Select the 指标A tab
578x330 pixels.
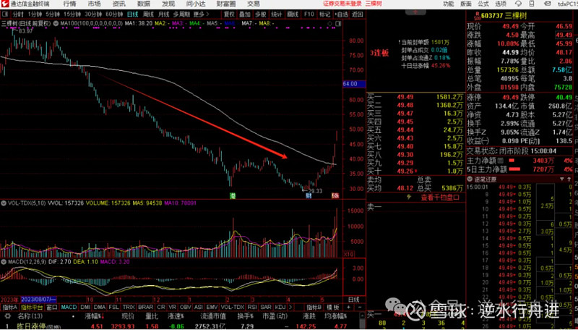point(9,307)
